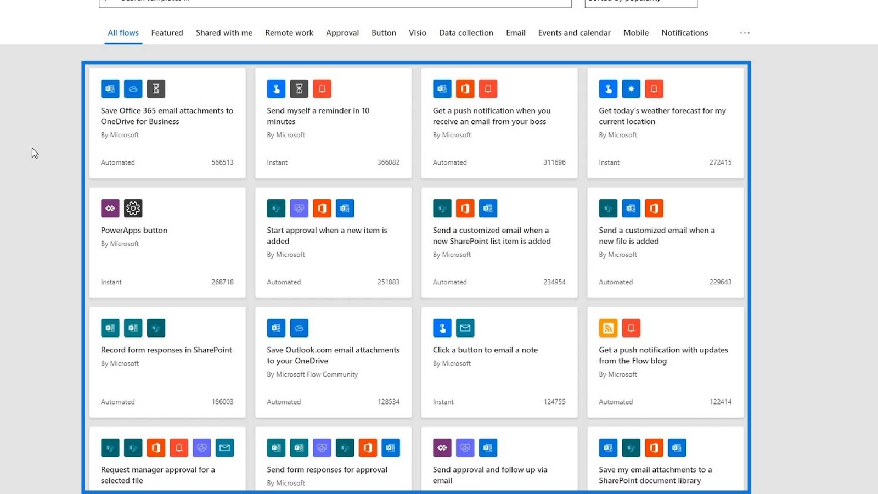Click the orange RSS icon on the Flow blog card

point(608,328)
